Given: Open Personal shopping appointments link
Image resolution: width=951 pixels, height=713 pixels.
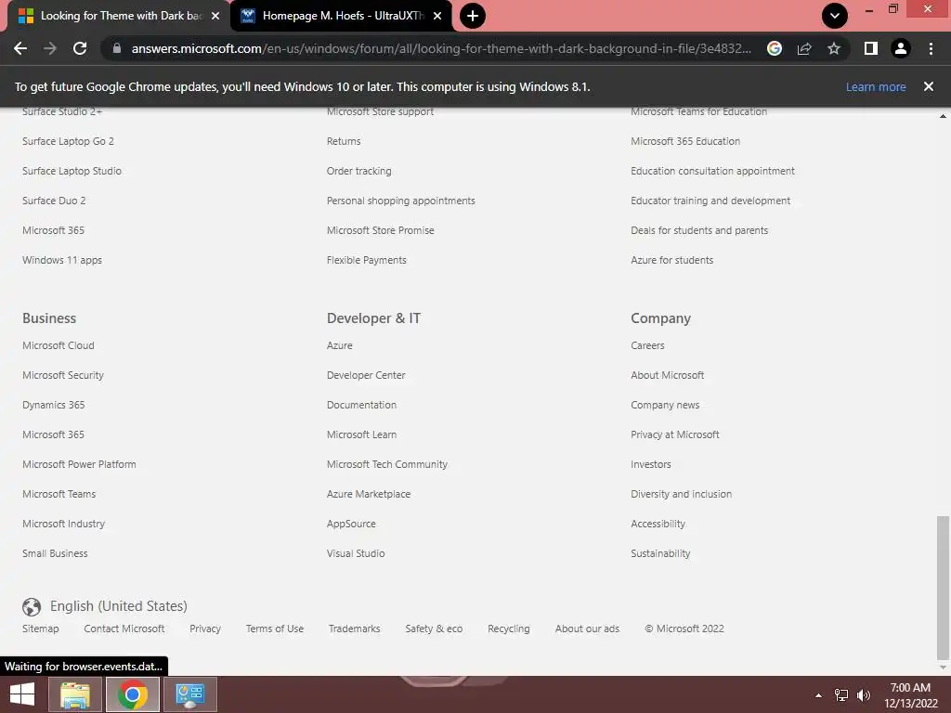Looking at the screenshot, I should point(401,201).
